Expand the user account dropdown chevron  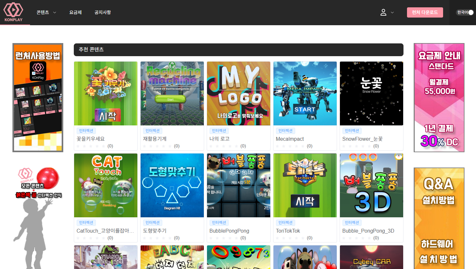coord(392,13)
